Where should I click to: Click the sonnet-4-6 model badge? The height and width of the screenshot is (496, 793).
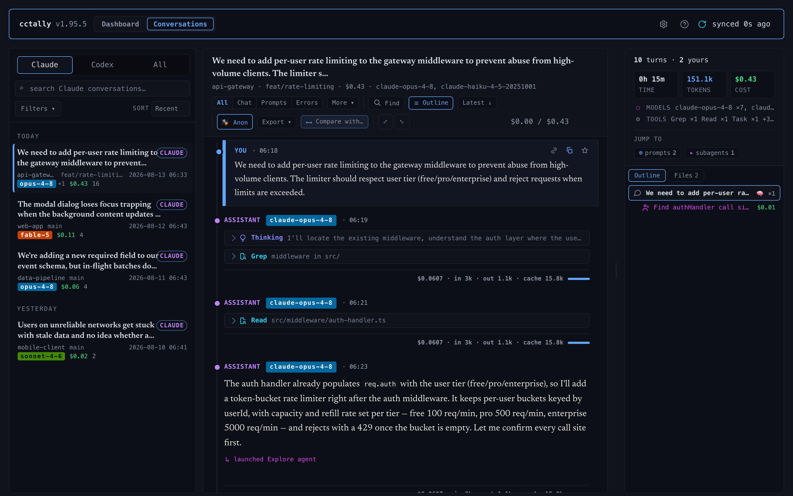pyautogui.click(x=41, y=356)
